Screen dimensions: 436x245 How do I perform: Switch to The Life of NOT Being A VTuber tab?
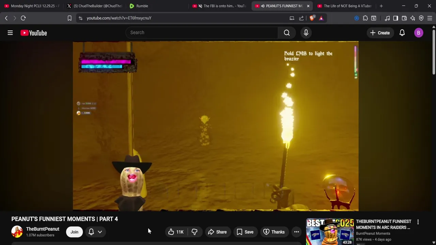344,6
